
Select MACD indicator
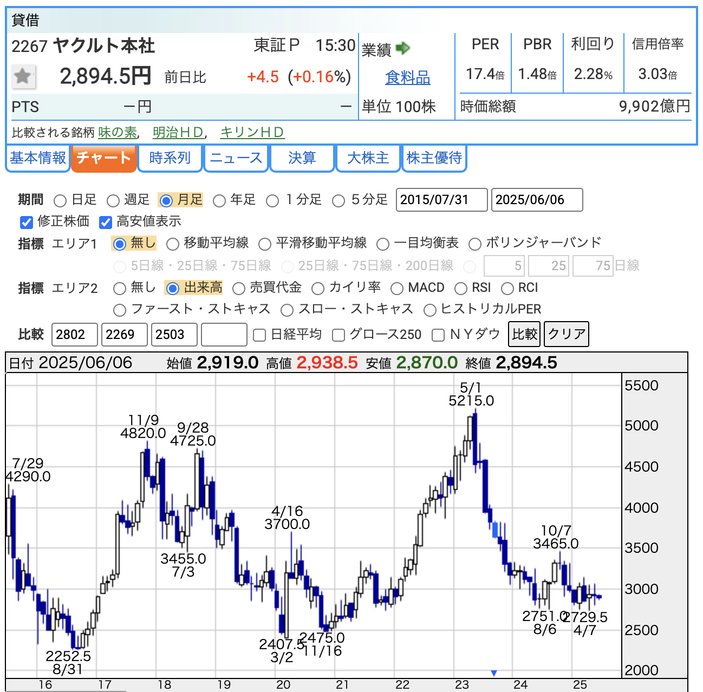tap(396, 289)
